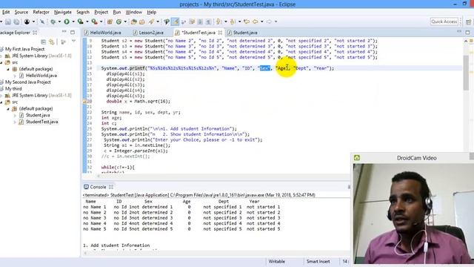The width and height of the screenshot is (474, 267).
Task: Expand the HelloWorld.java tree node
Action: (15, 76)
